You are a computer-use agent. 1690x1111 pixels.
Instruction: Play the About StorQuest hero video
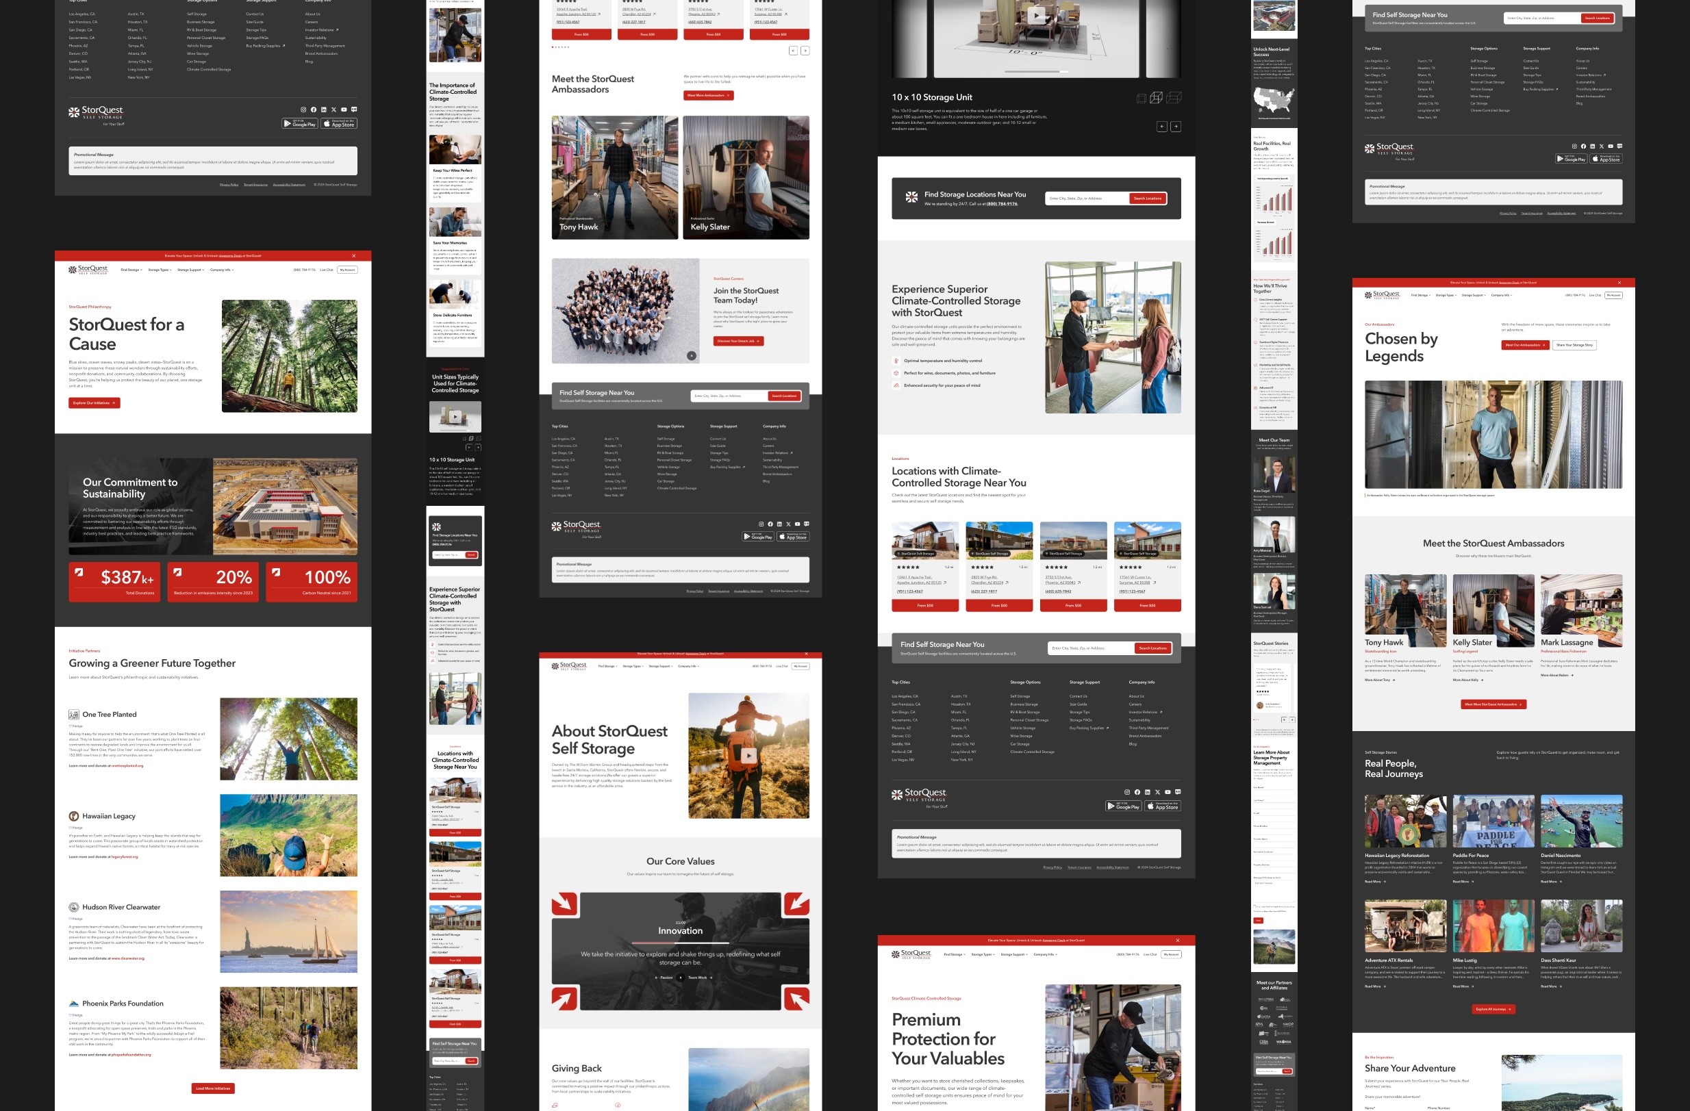748,756
